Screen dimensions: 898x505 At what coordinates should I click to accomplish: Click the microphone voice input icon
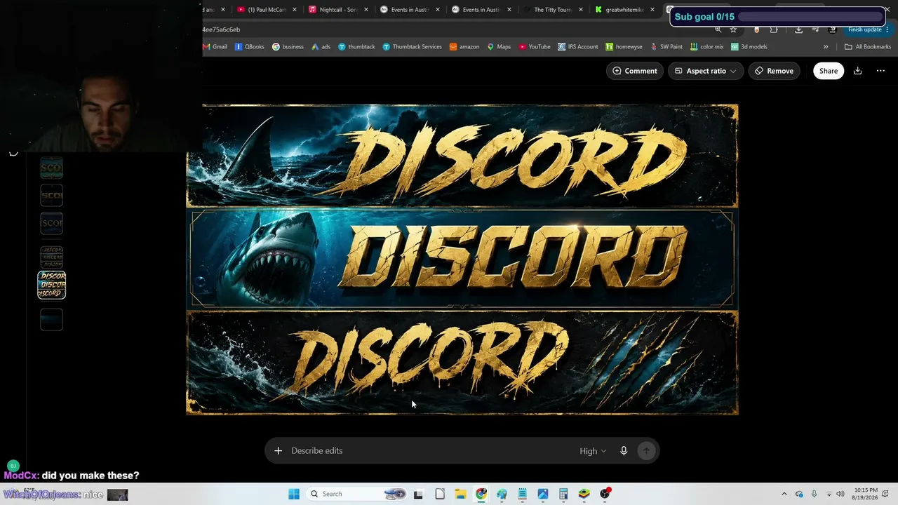point(624,451)
